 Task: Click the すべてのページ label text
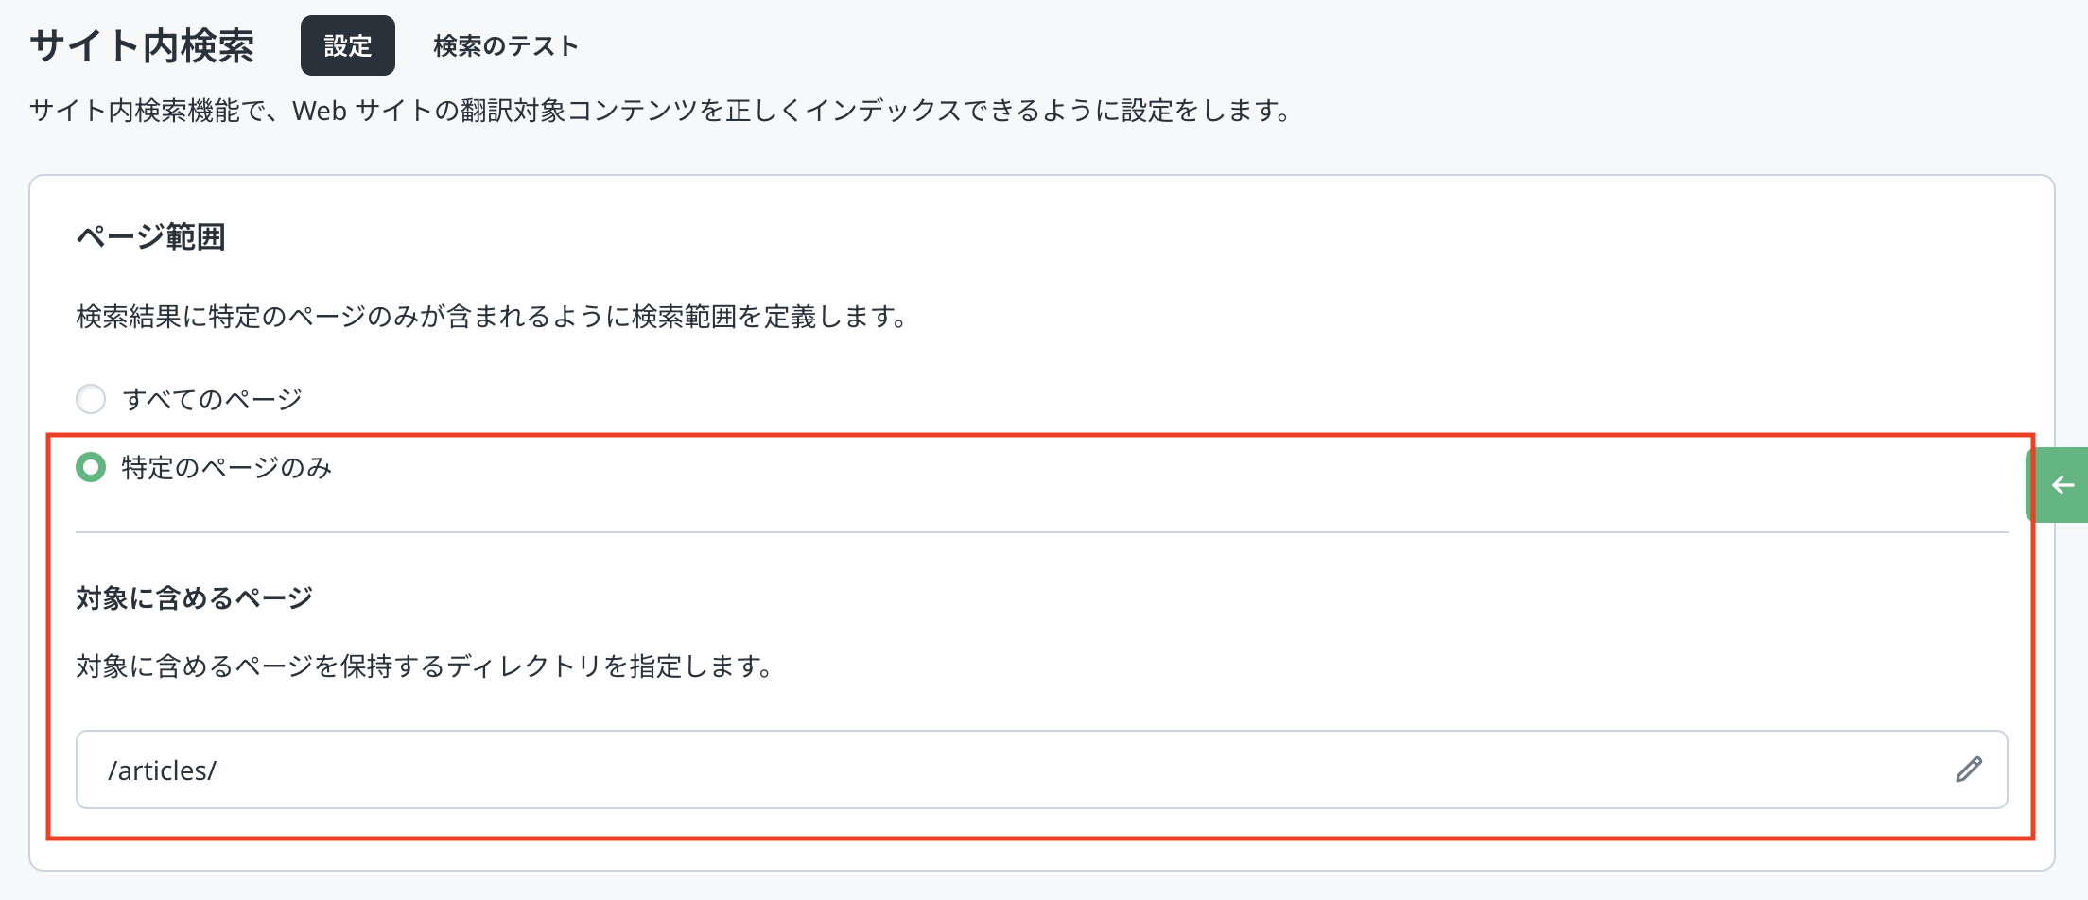click(x=212, y=399)
